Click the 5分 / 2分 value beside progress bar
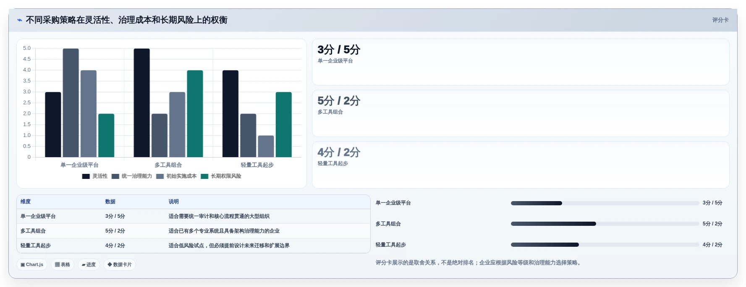Viewport: 746px width, 287px height. click(x=712, y=224)
